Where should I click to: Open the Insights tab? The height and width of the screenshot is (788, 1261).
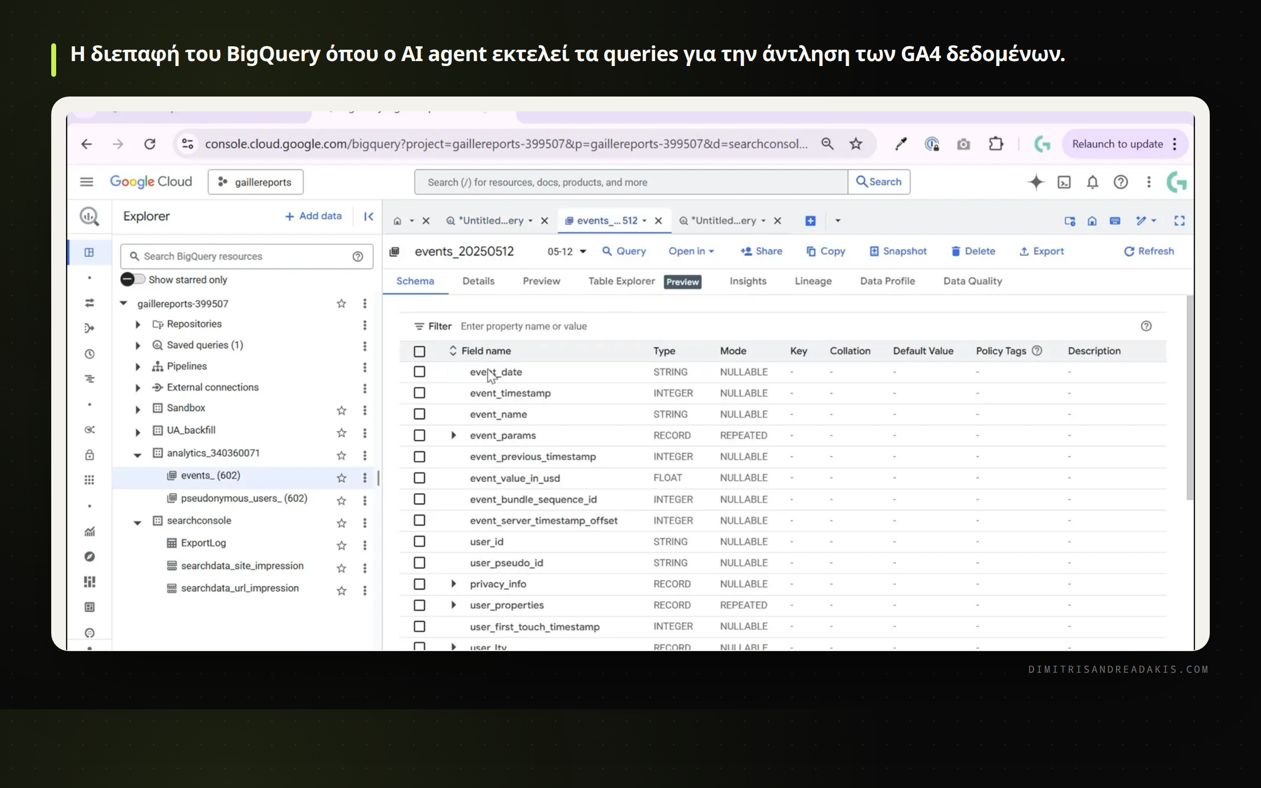(748, 281)
